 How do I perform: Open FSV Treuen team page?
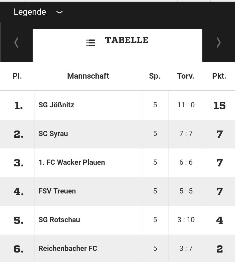pyautogui.click(x=57, y=191)
